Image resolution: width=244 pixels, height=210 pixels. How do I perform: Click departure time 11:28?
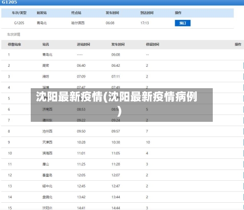[x=116, y=164]
